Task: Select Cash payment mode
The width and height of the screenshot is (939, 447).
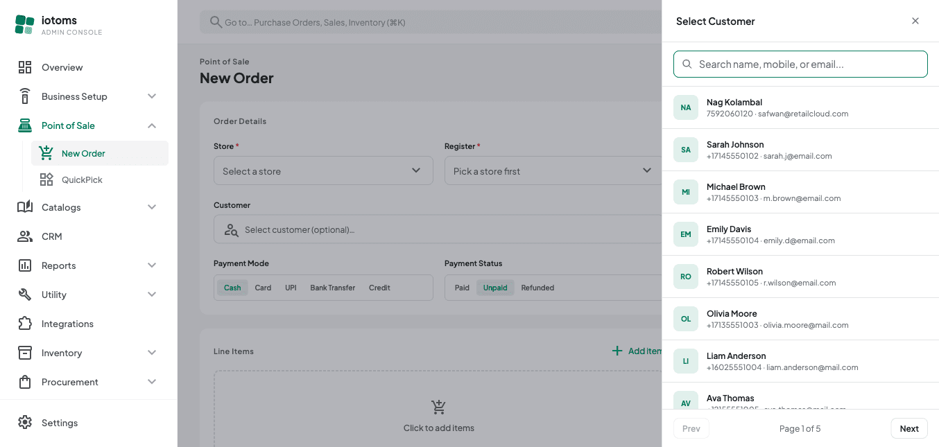Action: [232, 288]
